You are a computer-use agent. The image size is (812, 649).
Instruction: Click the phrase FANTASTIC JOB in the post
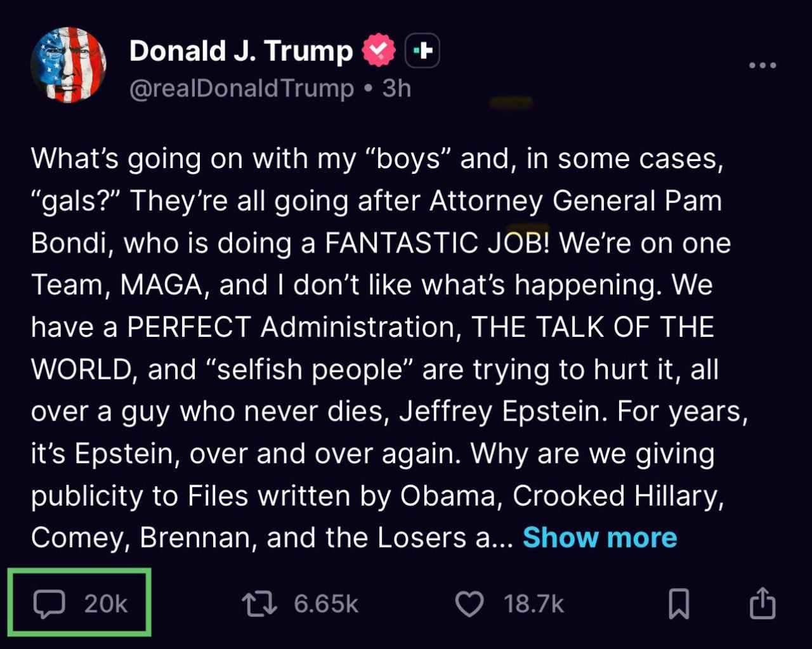point(437,243)
